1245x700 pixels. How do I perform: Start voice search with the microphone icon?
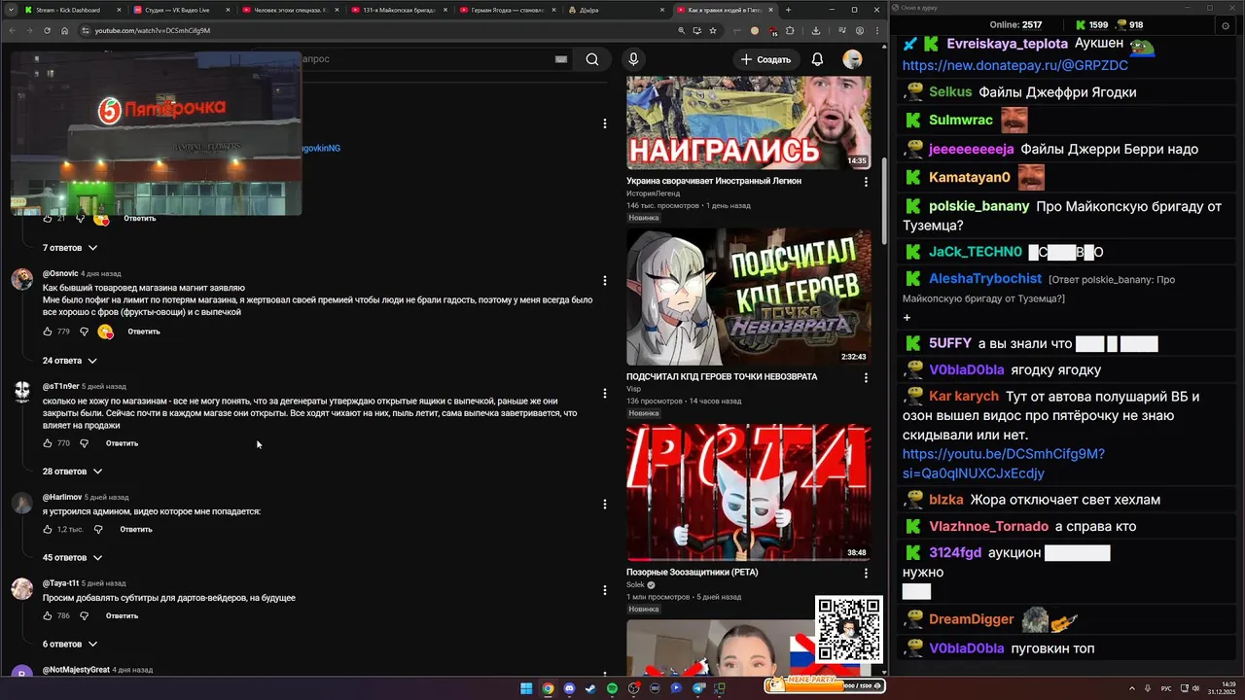point(633,59)
